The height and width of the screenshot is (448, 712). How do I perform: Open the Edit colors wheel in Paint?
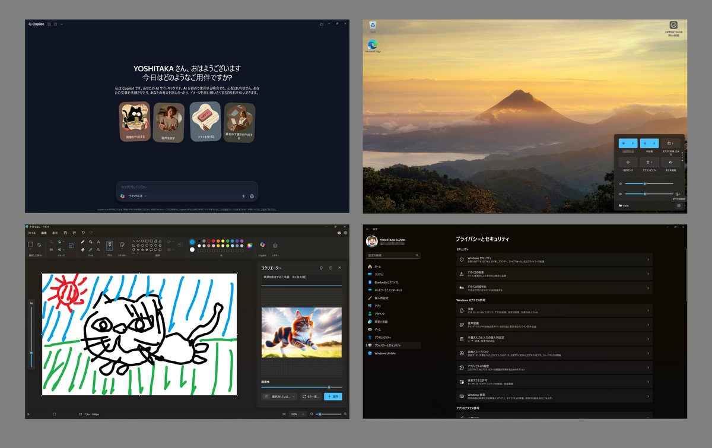pyautogui.click(x=250, y=246)
